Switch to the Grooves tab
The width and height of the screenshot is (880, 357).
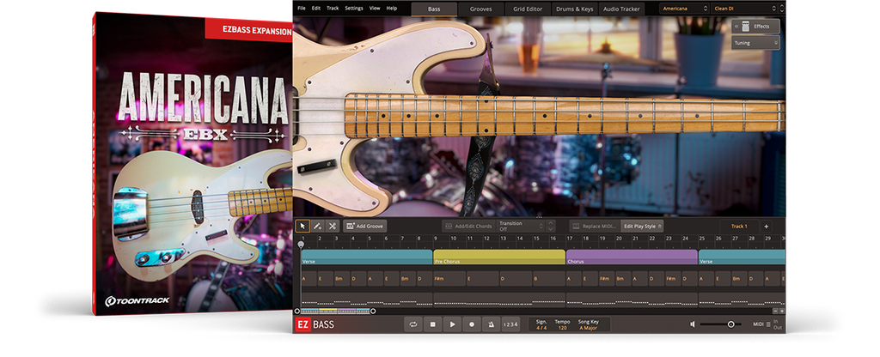pyautogui.click(x=481, y=9)
